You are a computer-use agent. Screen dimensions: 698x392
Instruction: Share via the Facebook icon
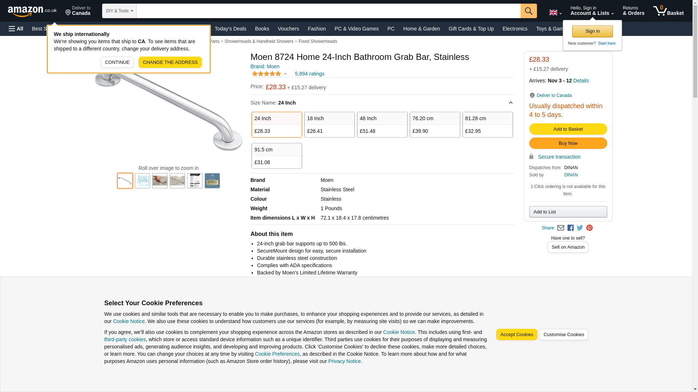570,228
